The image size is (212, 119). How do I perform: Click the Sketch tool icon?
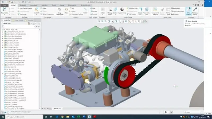pos(85,10)
